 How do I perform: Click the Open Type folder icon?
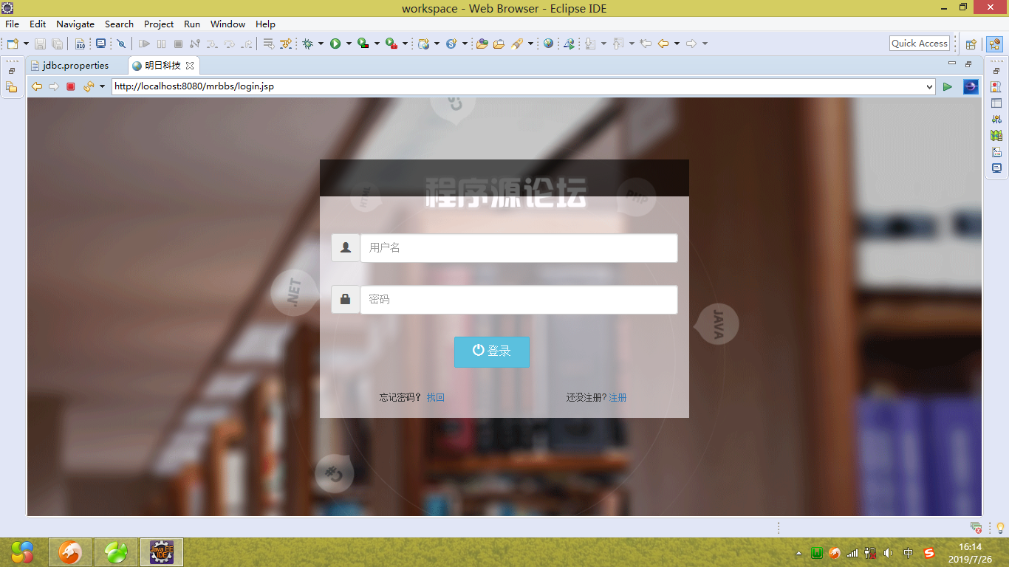482,44
